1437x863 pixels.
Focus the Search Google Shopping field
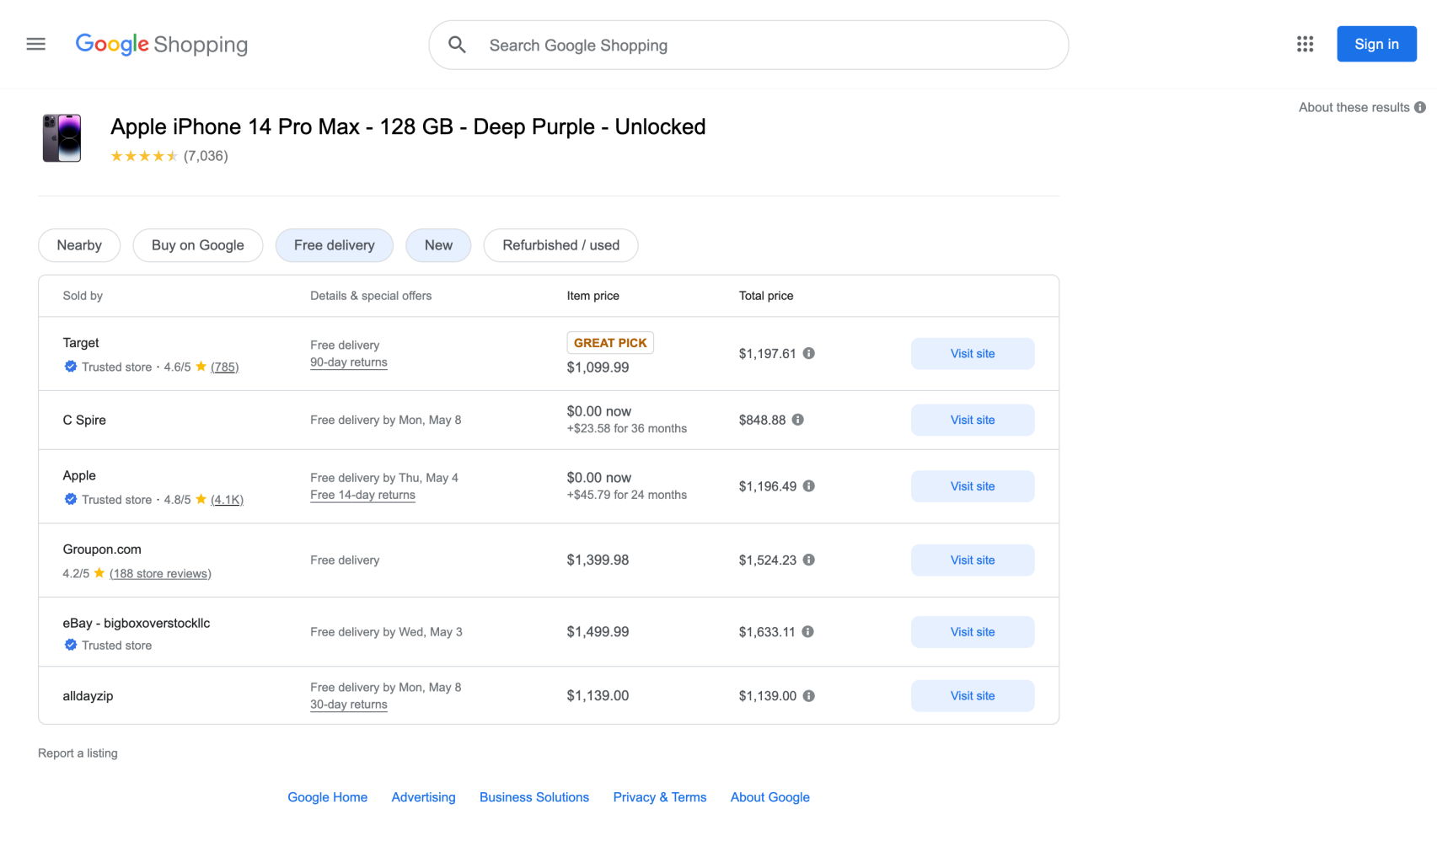pyautogui.click(x=748, y=45)
